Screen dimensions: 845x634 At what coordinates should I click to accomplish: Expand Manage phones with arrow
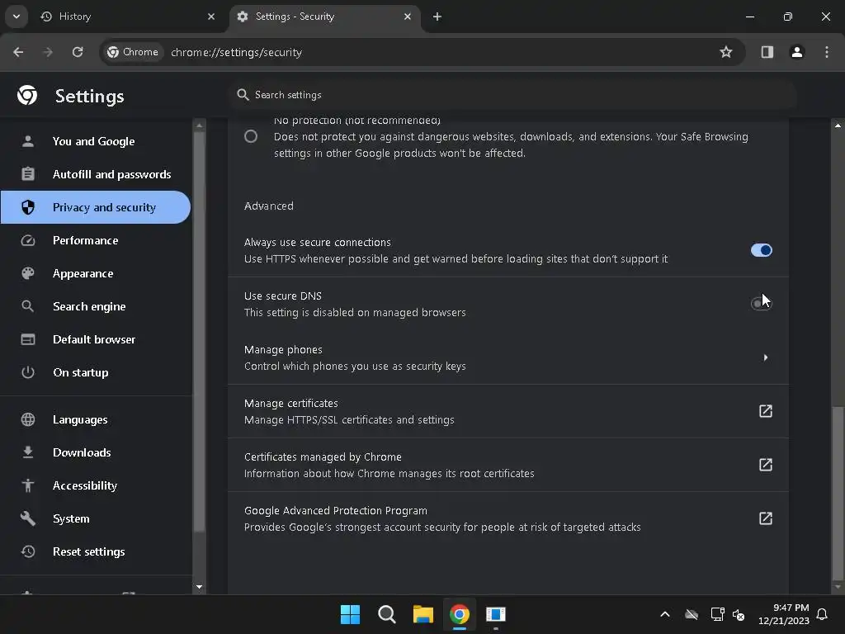click(x=765, y=357)
